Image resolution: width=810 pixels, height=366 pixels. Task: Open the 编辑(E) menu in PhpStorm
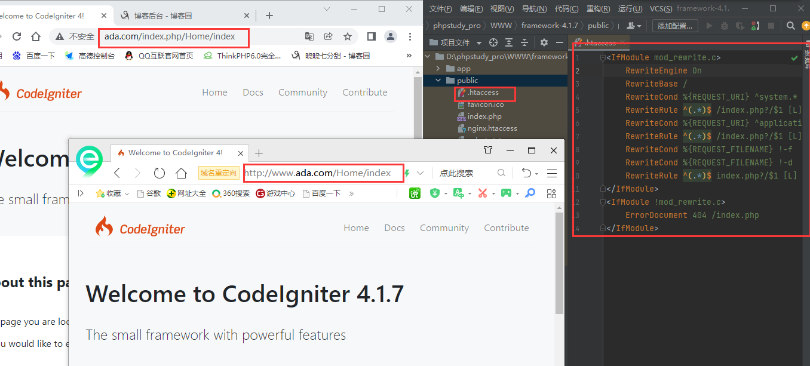471,8
